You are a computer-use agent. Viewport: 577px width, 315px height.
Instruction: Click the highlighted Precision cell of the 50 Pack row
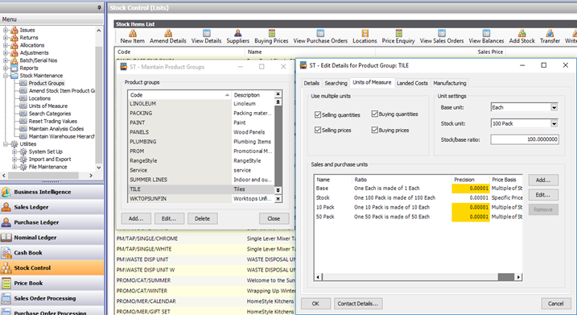[x=471, y=217]
